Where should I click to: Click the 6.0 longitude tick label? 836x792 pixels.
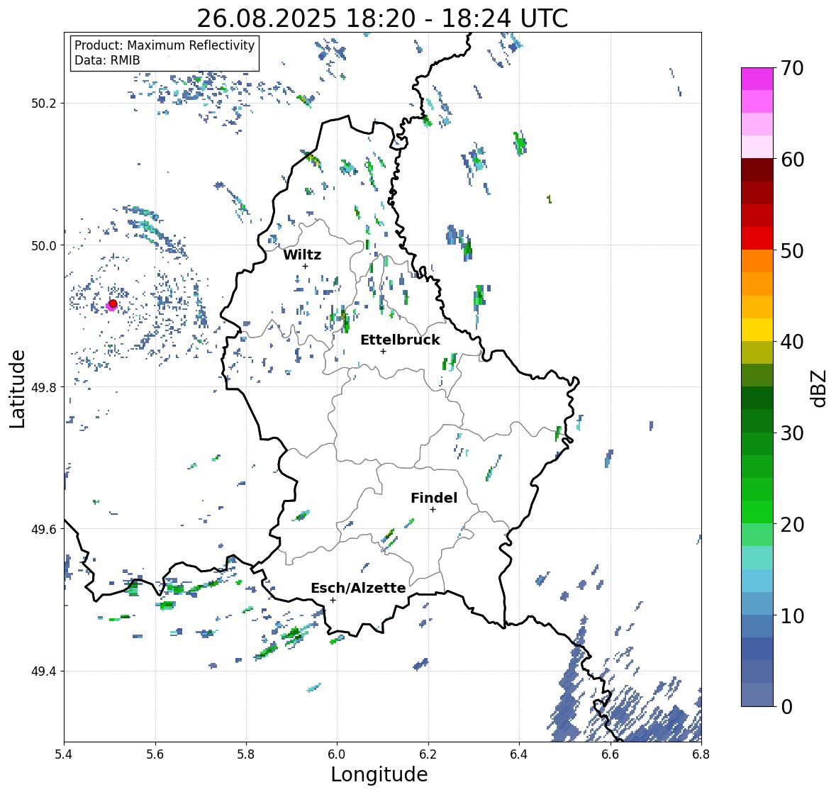[337, 754]
